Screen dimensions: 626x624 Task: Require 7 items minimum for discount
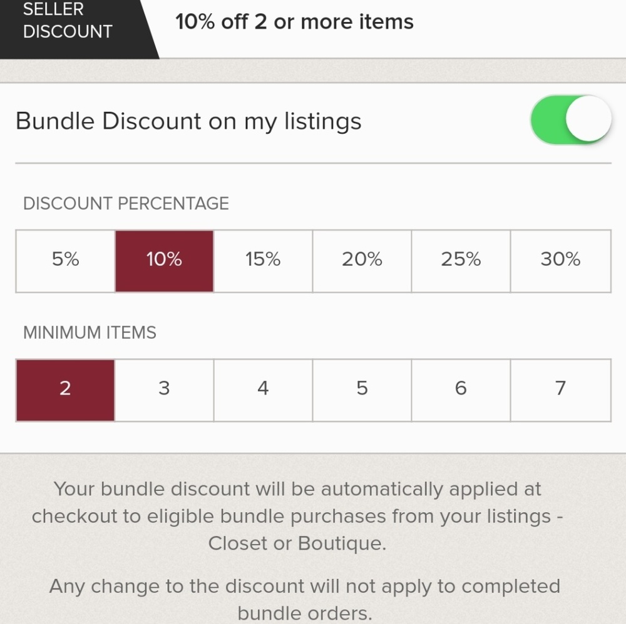[560, 390]
